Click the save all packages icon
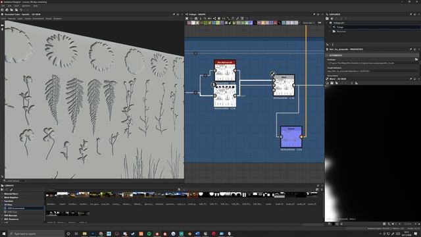The width and height of the screenshot is (421, 237). click(x=16, y=10)
